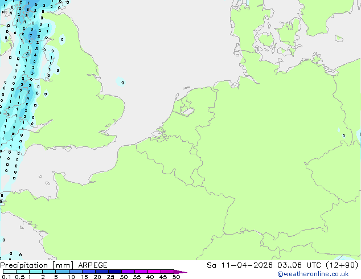
Task: Select the legend swatch between 20 and 25
Action: click(101, 272)
